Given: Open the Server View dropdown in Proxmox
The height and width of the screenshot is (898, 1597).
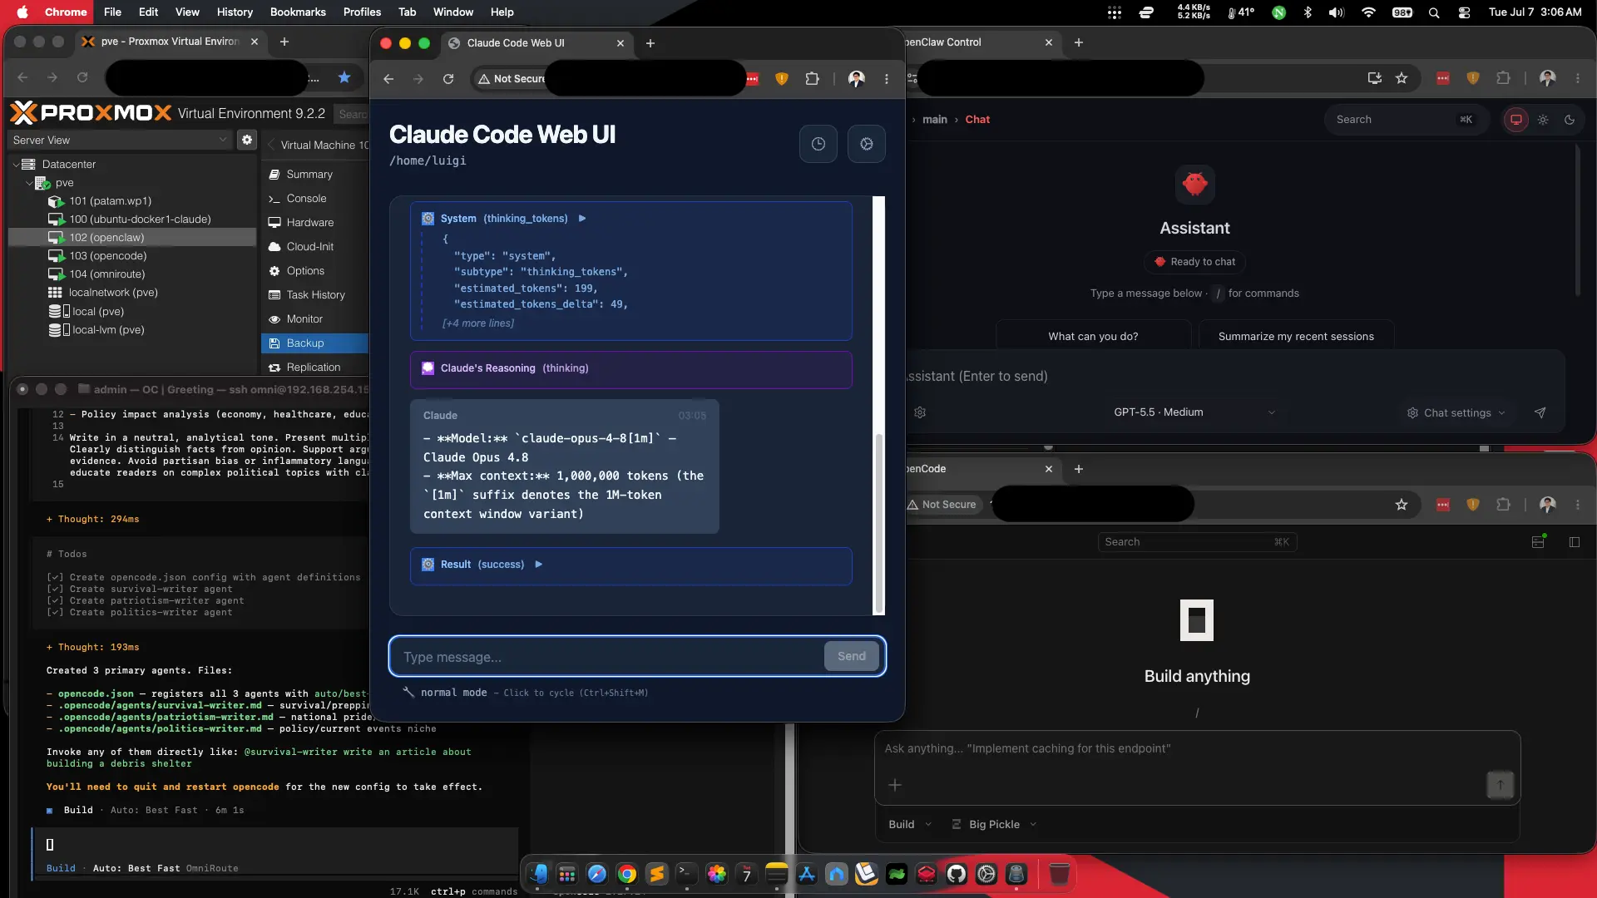Looking at the screenshot, I should (x=120, y=141).
